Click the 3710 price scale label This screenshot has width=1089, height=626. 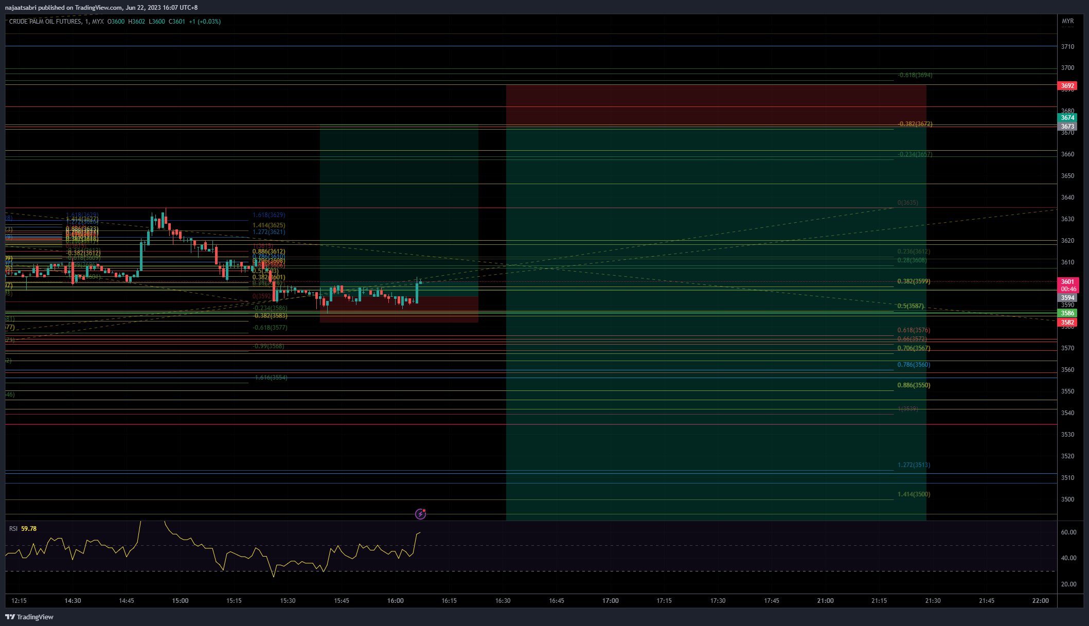(x=1068, y=47)
